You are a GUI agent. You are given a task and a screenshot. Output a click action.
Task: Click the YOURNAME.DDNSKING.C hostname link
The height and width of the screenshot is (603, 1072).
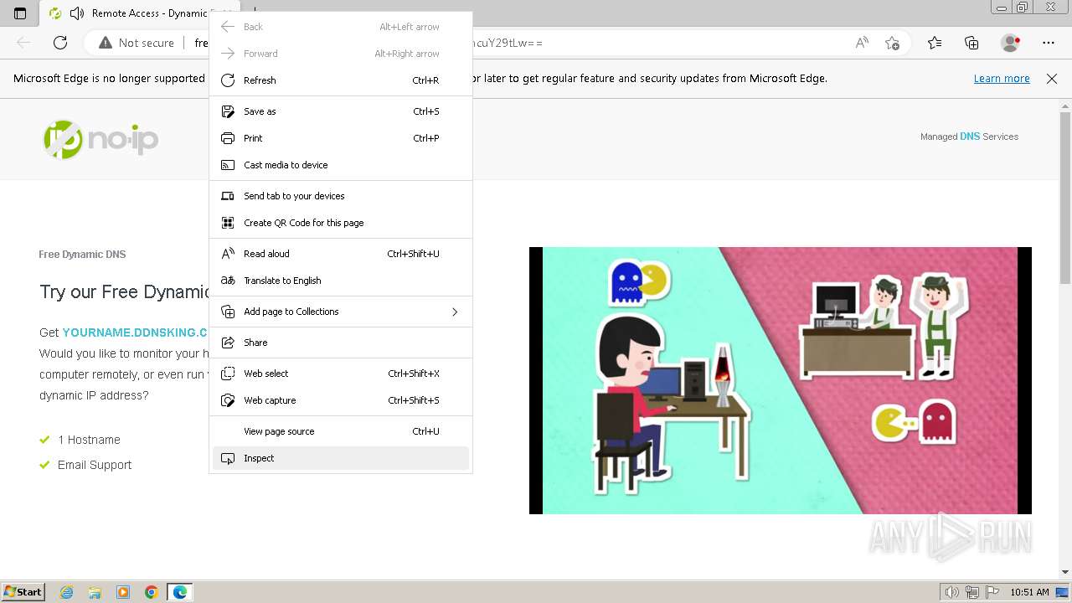pyautogui.click(x=134, y=332)
